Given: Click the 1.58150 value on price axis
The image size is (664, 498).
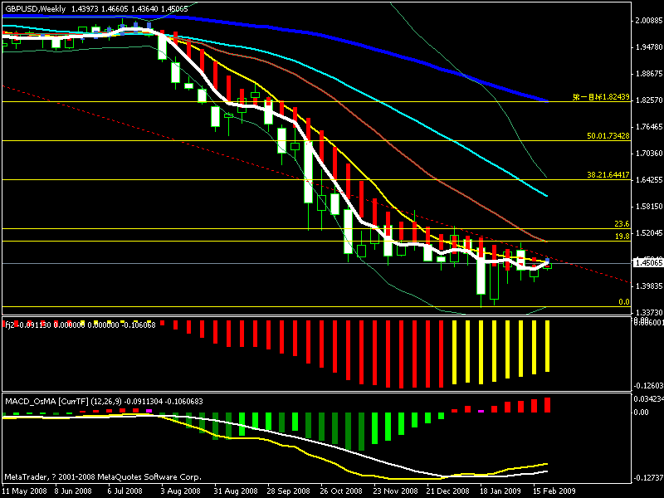Looking at the screenshot, I should 649,207.
